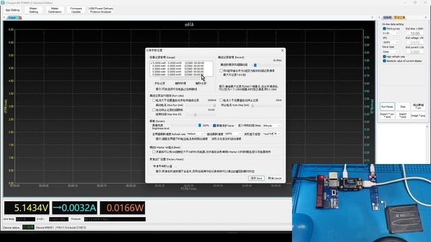Select first tab in right panel
Viewport: 431px width, 242px height.
(x=387, y=17)
